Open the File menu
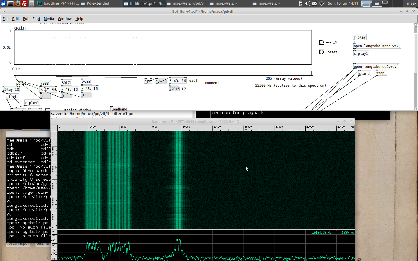 click(6, 19)
